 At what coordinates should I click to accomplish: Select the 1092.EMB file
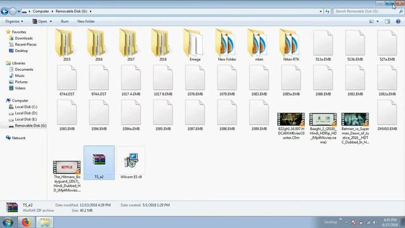[x=355, y=80]
